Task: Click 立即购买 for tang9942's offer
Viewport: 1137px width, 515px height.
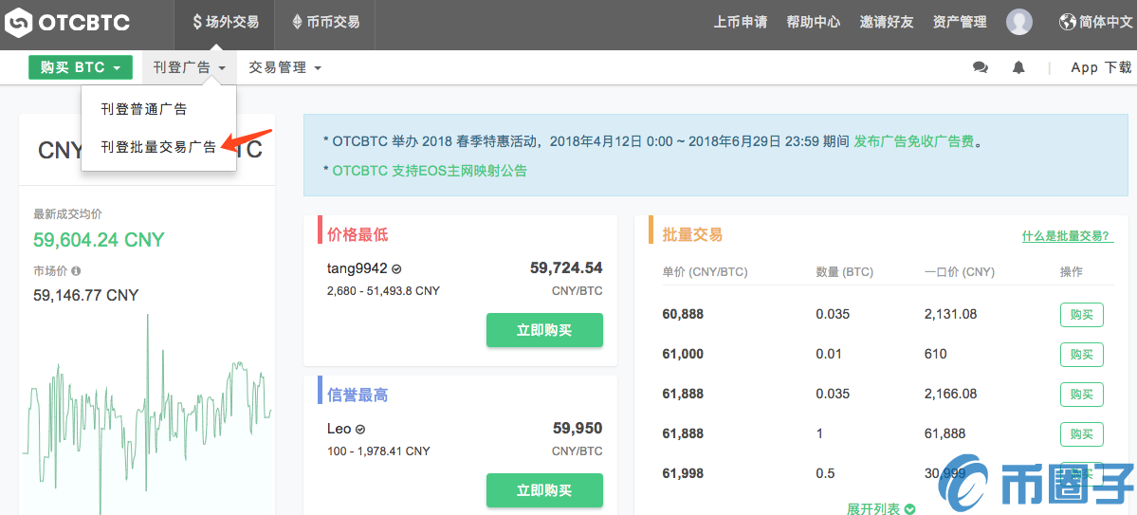Action: [x=544, y=330]
